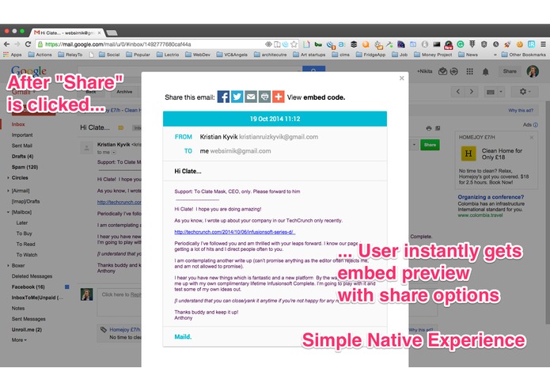Viewport: 550px width, 391px height.
Task: Open the account profile avatar
Action: [533, 71]
